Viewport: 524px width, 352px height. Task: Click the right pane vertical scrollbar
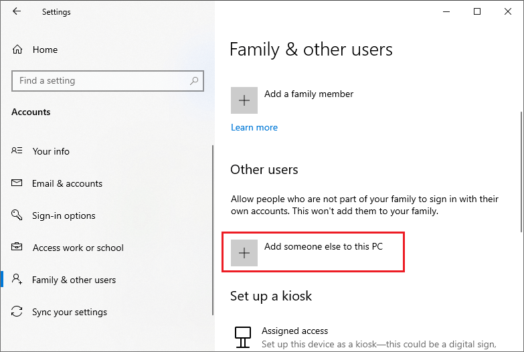521,172
